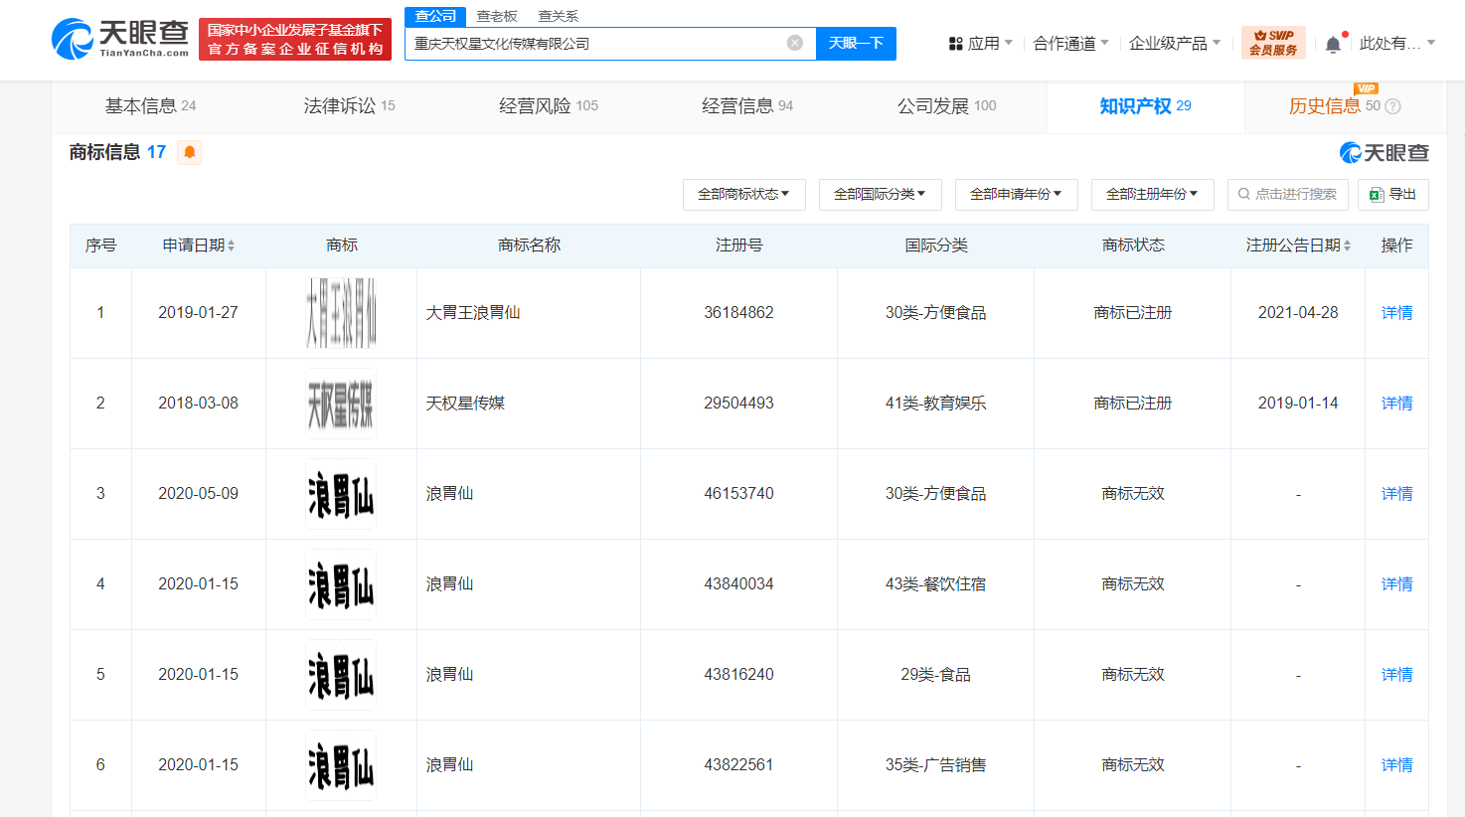Switch to the 法律诉讼 tab
This screenshot has width=1465, height=817.
click(350, 106)
